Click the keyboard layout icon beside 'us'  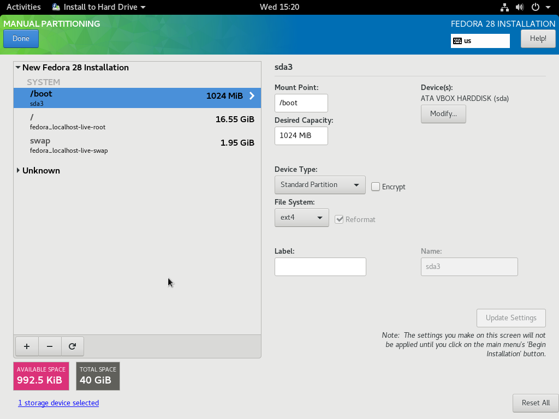[457, 41]
